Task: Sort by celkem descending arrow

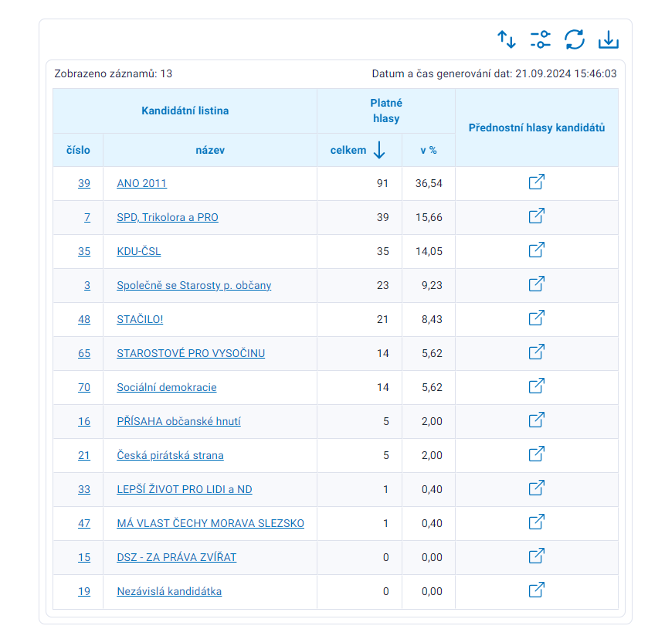Action: click(379, 150)
